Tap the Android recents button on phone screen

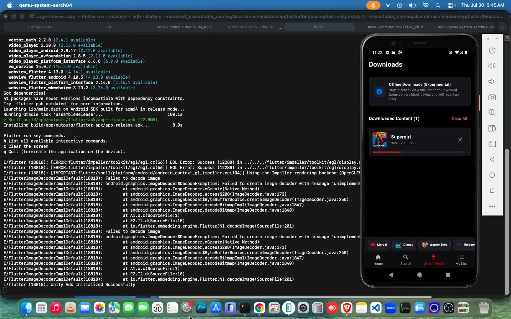pyautogui.click(x=448, y=275)
